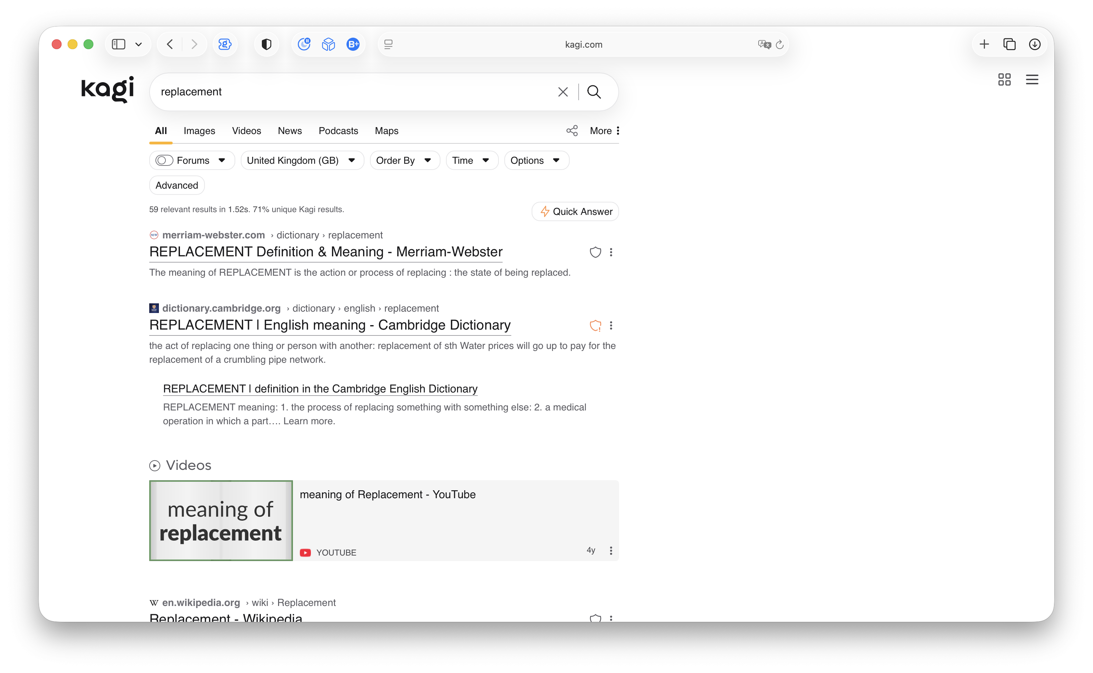Click the translate page icon in address bar

[x=764, y=44]
